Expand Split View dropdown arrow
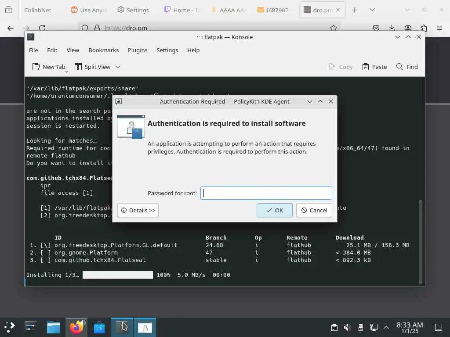Screen dimensions: 450x337 pos(118,67)
